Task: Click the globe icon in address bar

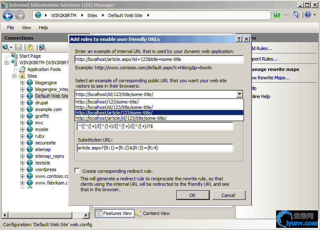Action: pos(38,15)
